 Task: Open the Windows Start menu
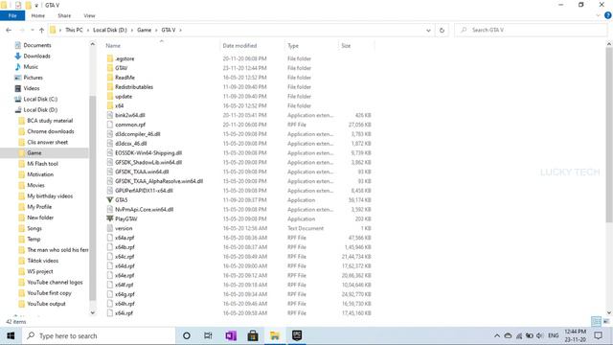click(11, 335)
